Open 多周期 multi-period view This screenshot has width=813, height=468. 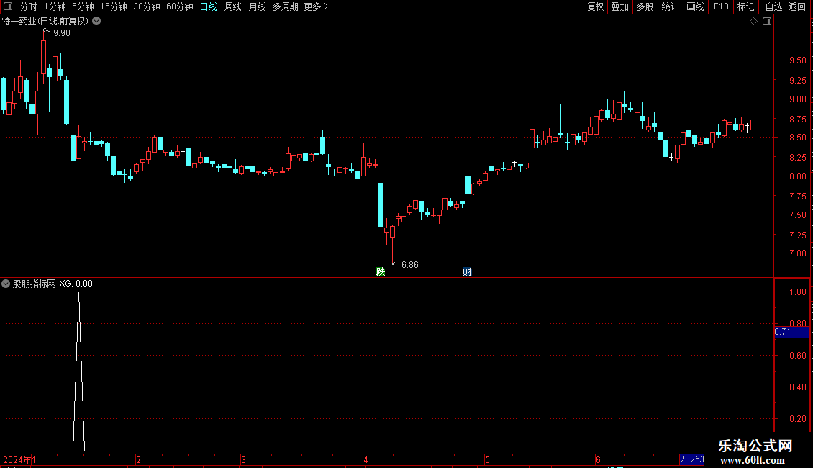[285, 6]
